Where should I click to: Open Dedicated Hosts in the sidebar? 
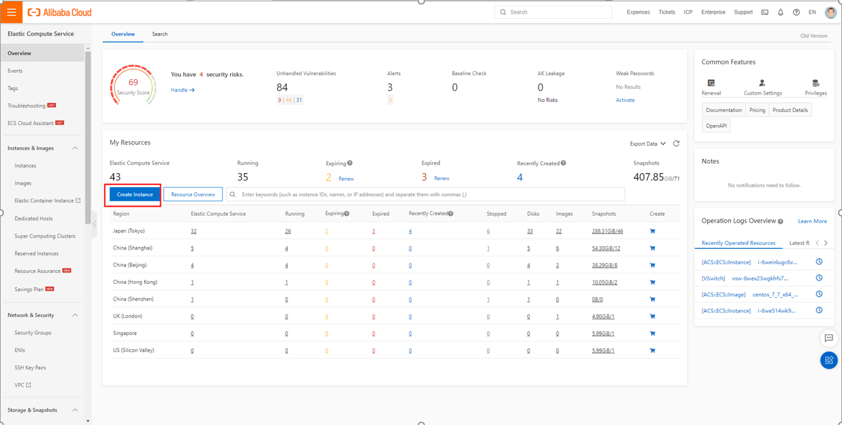click(x=34, y=219)
